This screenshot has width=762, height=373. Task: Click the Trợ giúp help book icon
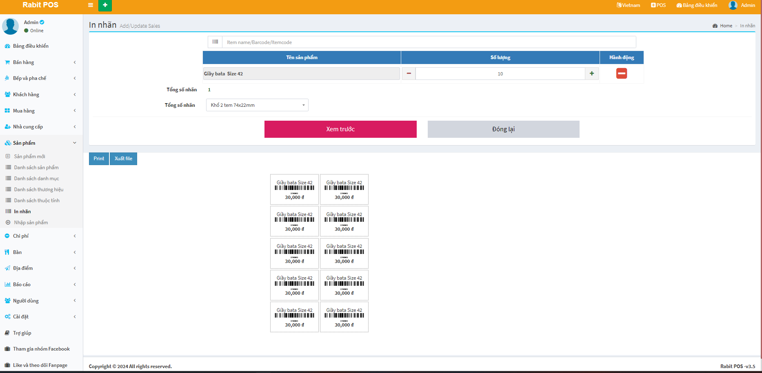pyautogui.click(x=7, y=333)
